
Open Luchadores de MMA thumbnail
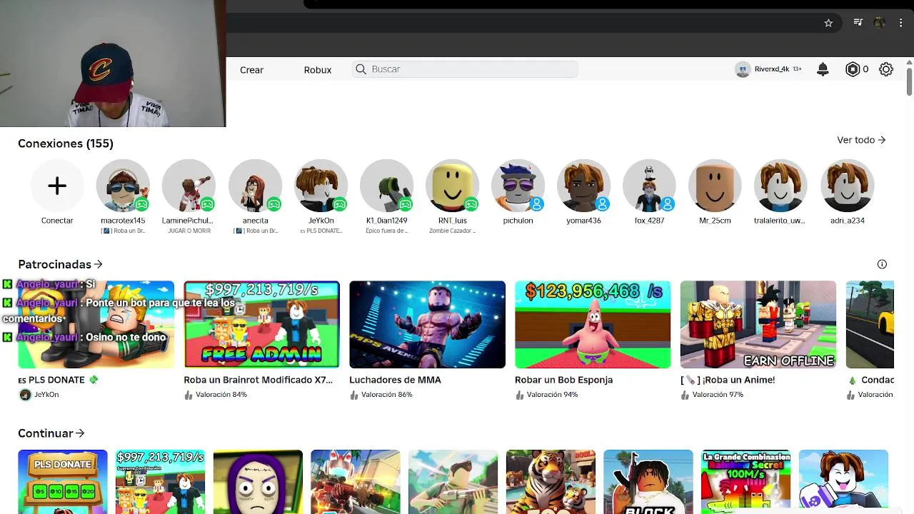427,324
